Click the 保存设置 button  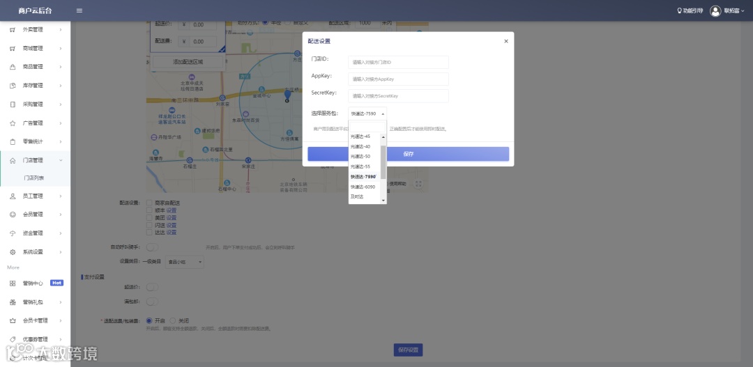point(408,350)
